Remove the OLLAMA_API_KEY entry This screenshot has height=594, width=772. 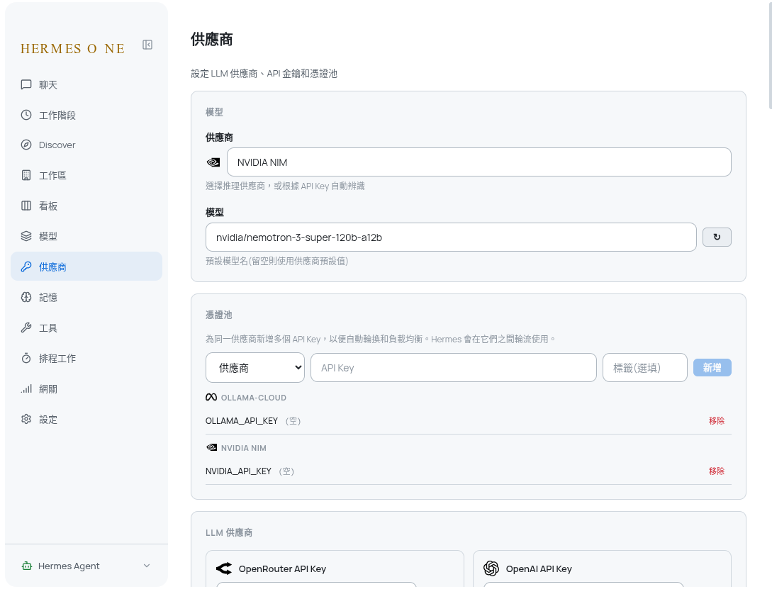[x=717, y=421]
